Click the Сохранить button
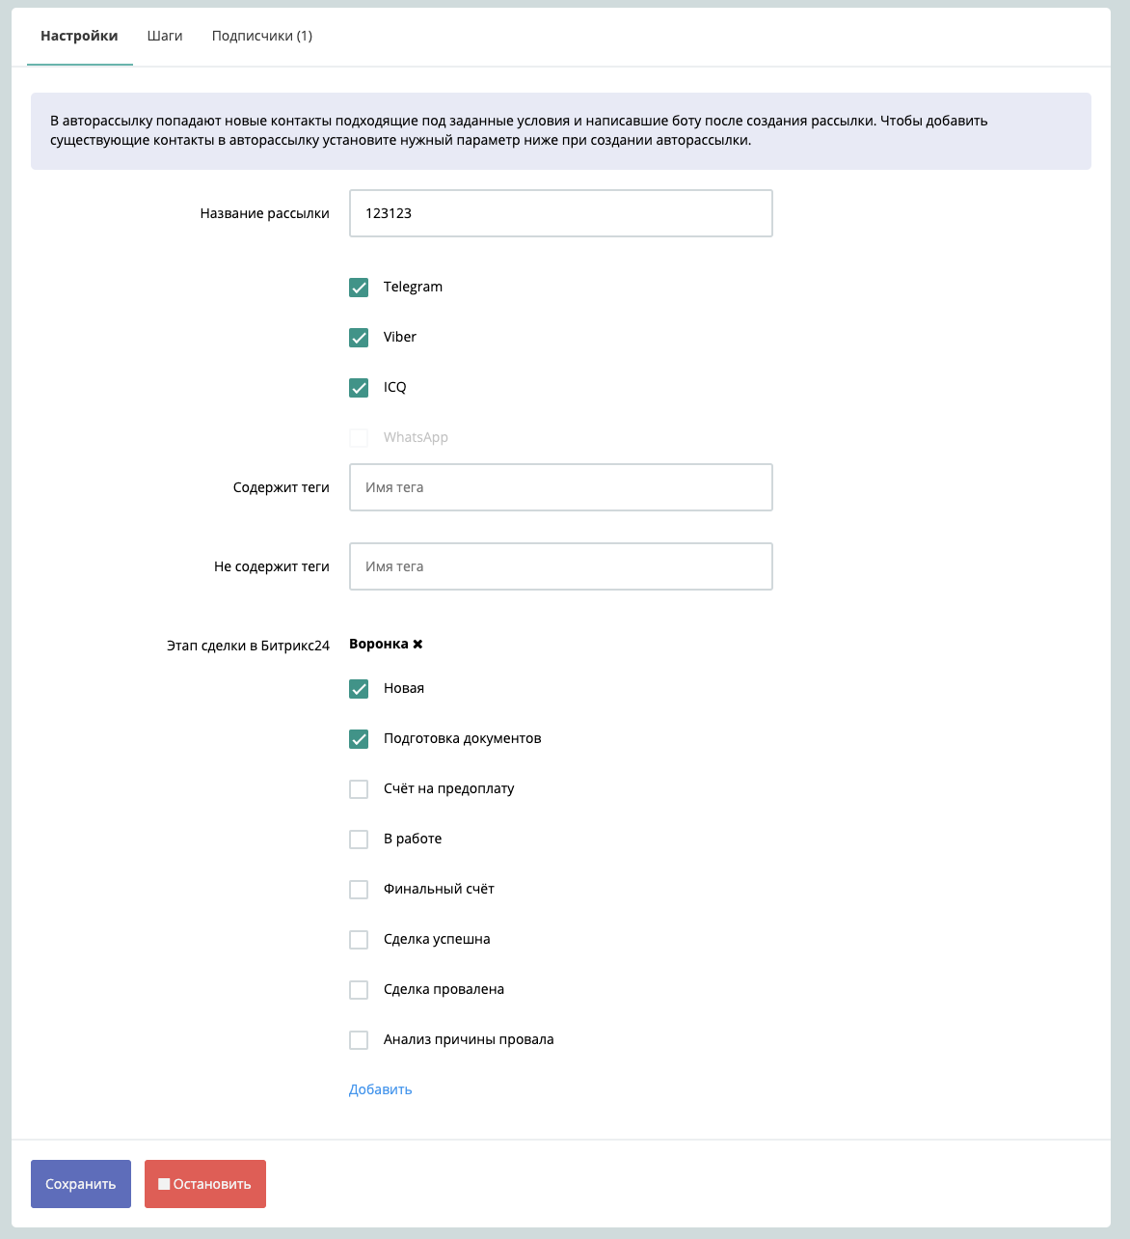Image resolution: width=1130 pixels, height=1239 pixels. [x=81, y=1184]
